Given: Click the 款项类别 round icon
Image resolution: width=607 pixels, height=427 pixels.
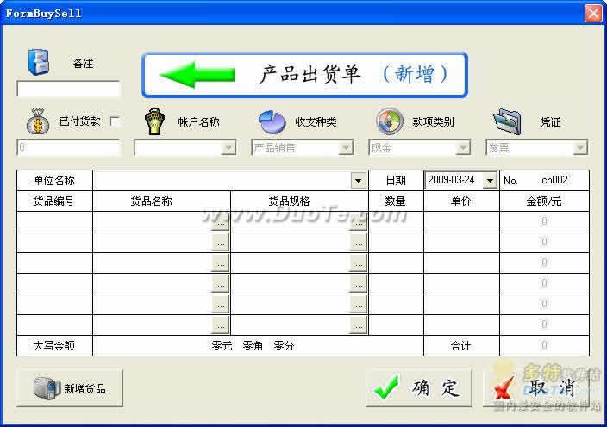Looking at the screenshot, I should (389, 121).
